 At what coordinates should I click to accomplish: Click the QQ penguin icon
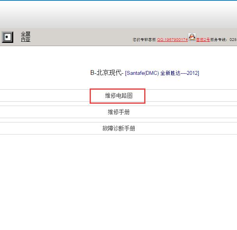(x=192, y=37)
